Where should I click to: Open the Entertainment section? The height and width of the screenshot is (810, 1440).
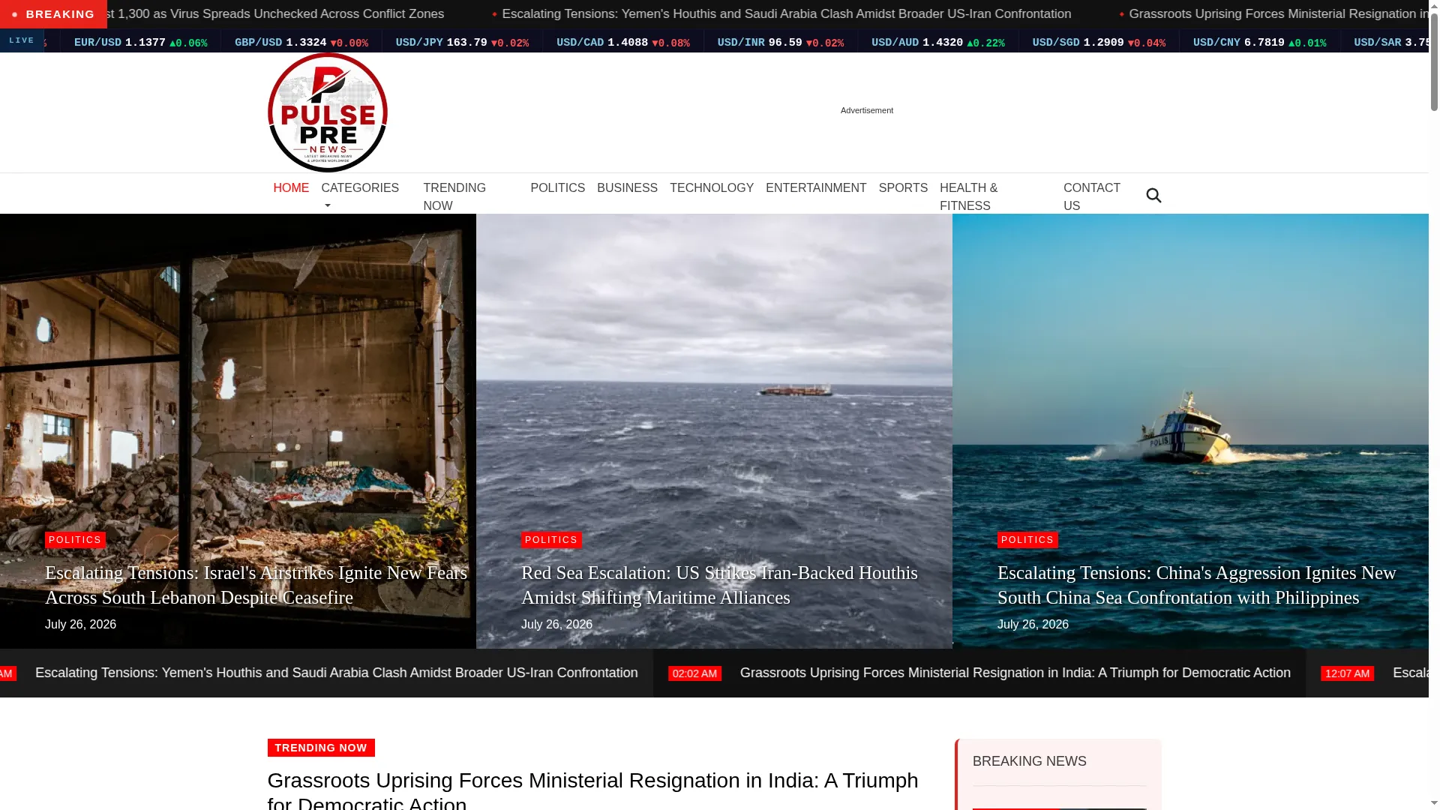coord(816,188)
